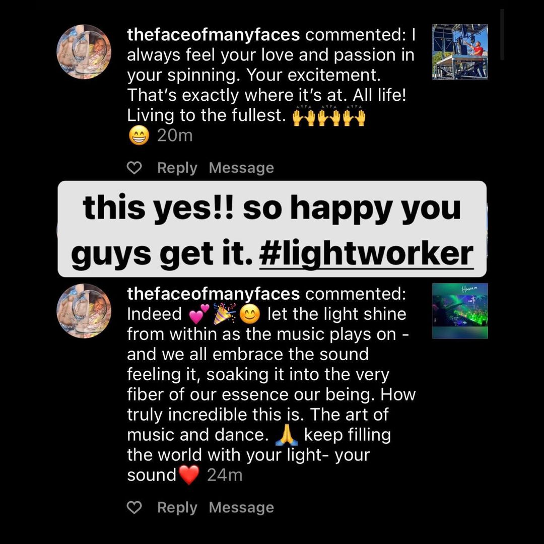Like the first comment with heart icon
The height and width of the screenshot is (544, 544).
[x=134, y=168]
